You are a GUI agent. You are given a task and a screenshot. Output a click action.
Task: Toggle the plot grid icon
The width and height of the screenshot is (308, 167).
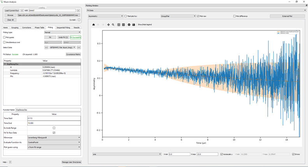(119, 25)
